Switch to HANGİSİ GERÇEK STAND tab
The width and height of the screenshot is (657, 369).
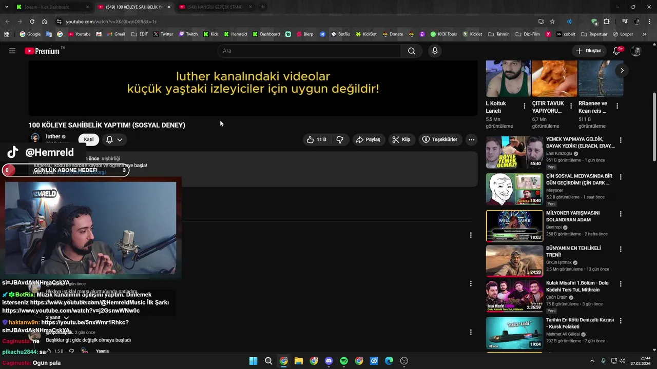tap(216, 7)
